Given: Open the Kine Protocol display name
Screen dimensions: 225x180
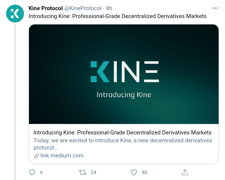Looking at the screenshot, I should pyautogui.click(x=46, y=8).
